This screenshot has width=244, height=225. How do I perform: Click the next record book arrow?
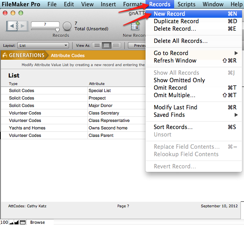(22, 26)
